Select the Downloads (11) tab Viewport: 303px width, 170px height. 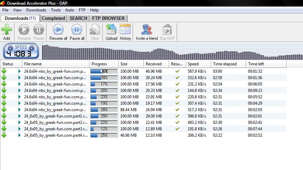(20, 19)
